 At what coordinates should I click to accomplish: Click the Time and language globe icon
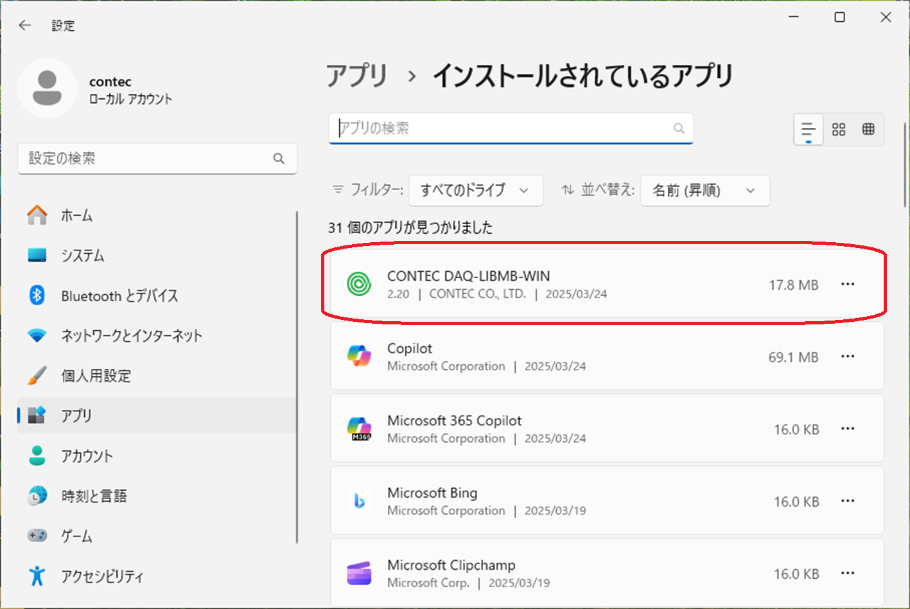tap(37, 495)
